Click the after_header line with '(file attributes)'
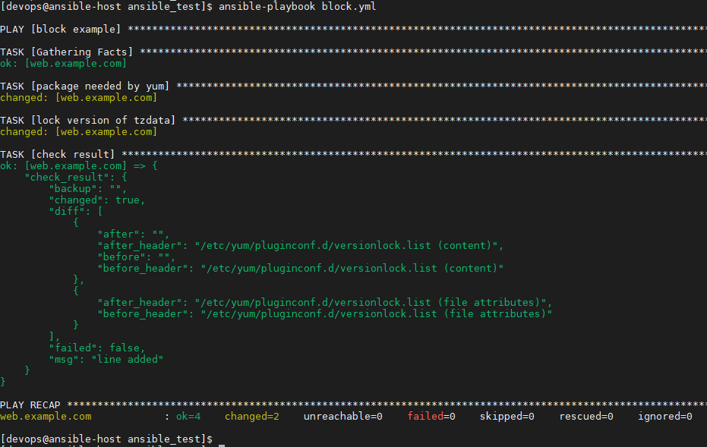The width and height of the screenshot is (707, 447). pyautogui.click(x=325, y=302)
